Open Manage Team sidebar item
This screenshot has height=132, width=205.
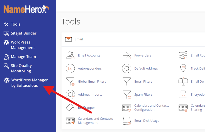pos(23,57)
